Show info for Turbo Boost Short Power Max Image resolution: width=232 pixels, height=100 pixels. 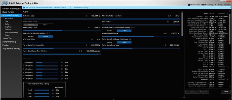point(86,45)
